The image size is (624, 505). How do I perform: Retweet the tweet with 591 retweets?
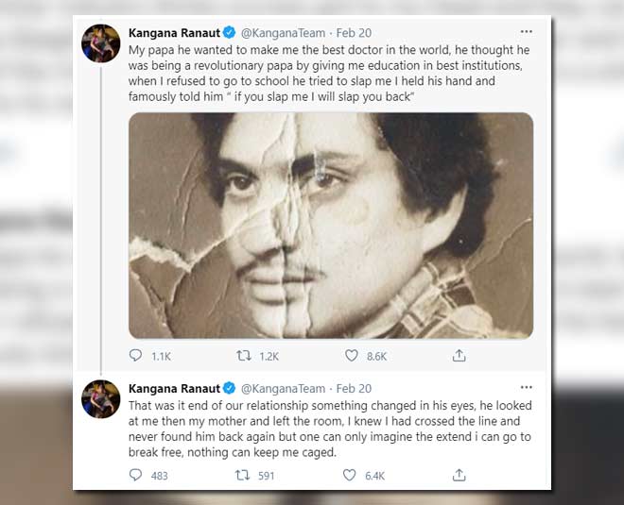coord(241,475)
